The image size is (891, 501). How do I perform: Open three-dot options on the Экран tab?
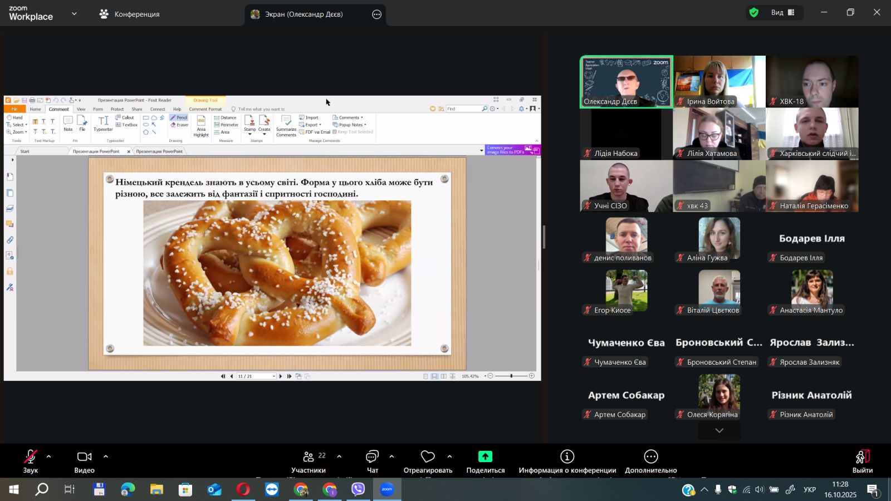coord(377,14)
